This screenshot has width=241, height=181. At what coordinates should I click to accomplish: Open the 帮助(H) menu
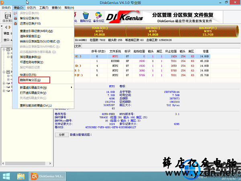click(x=69, y=8)
